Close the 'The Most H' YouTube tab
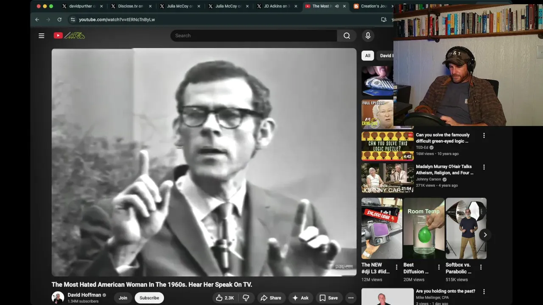 point(344,6)
